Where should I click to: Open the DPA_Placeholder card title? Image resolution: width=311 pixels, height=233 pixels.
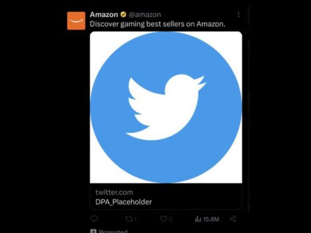(123, 202)
